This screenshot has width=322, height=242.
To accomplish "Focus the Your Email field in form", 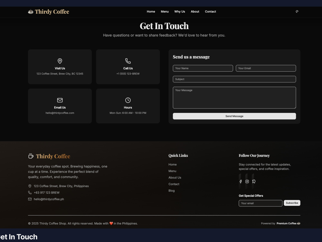I will click(x=266, y=68).
